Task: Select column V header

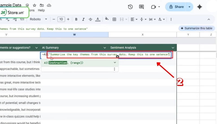Action: coord(20,35)
